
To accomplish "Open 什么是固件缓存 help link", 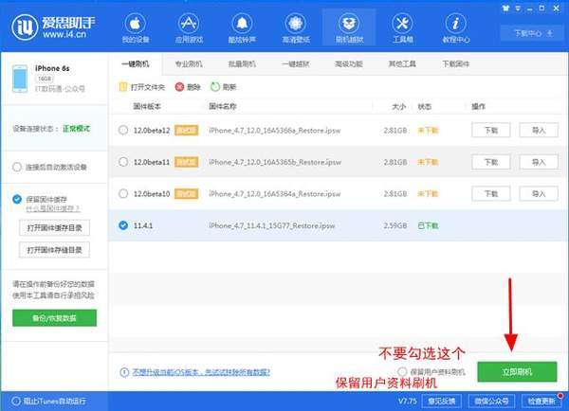I will [53, 208].
